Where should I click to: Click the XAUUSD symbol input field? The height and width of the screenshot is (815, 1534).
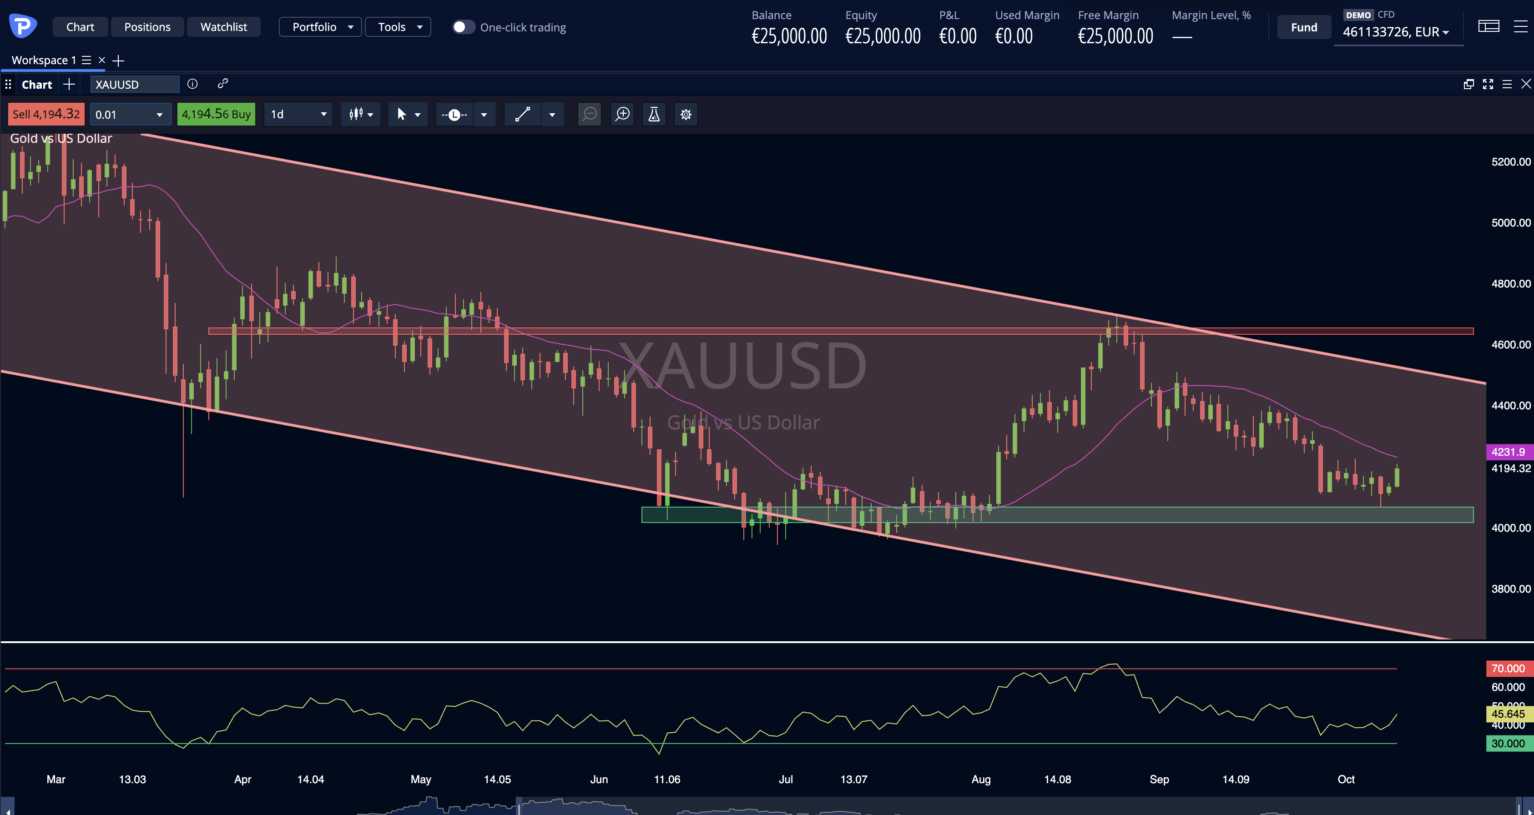(x=135, y=85)
